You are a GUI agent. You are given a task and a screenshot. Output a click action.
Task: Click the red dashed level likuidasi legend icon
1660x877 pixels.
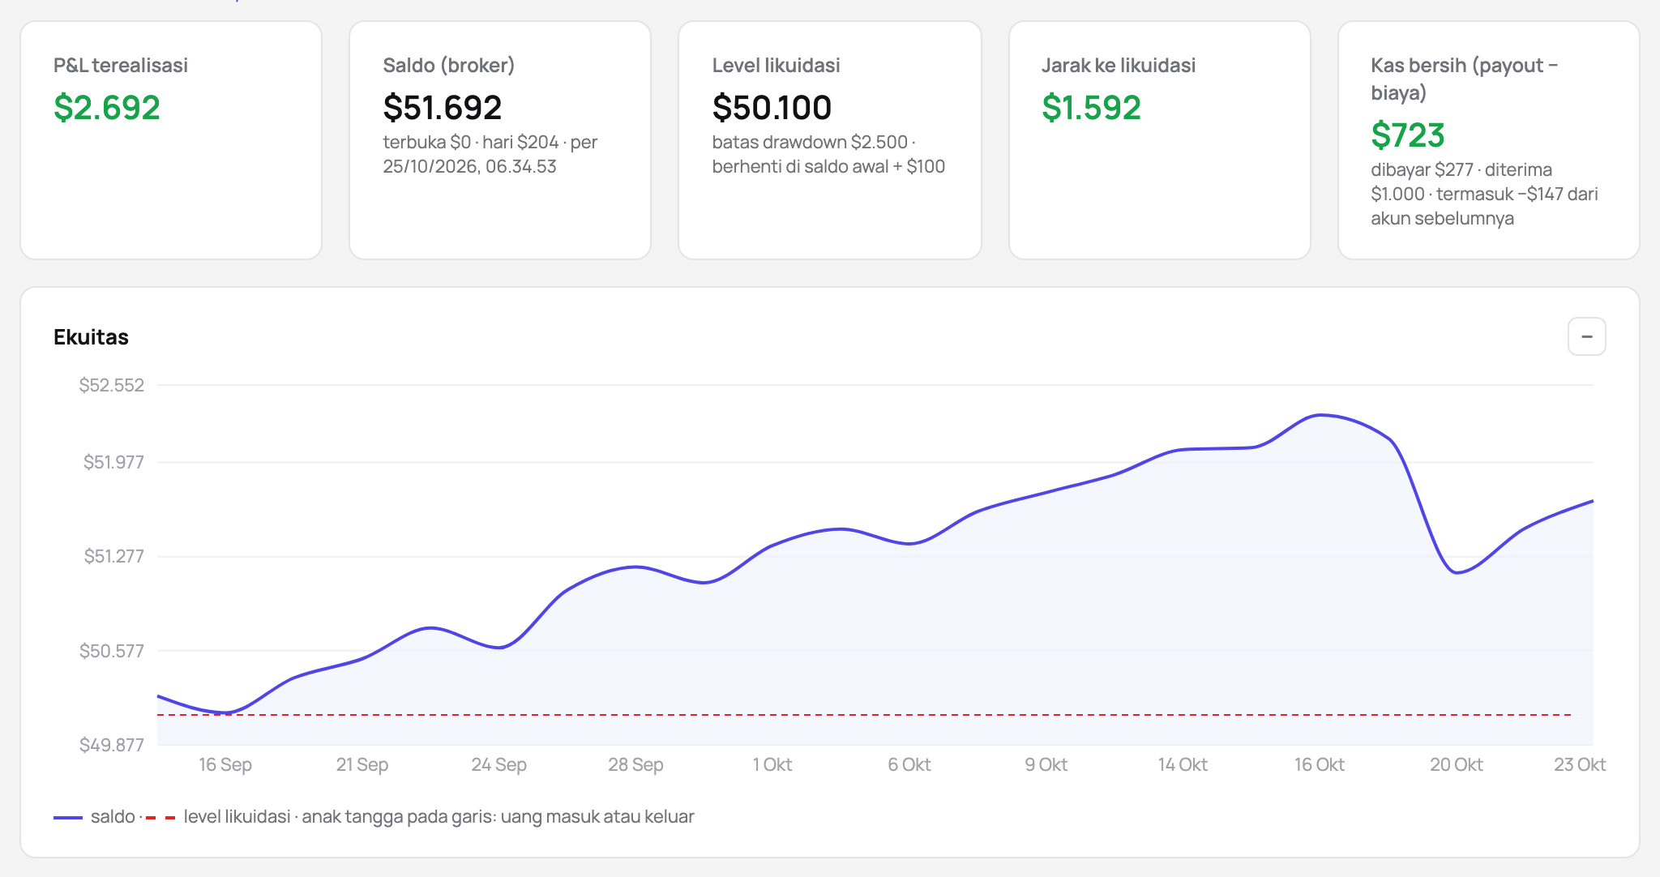pyautogui.click(x=160, y=818)
